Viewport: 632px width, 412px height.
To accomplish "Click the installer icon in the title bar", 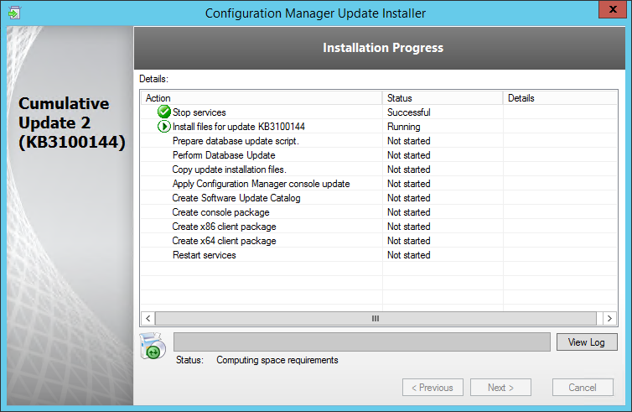I will tap(14, 13).
